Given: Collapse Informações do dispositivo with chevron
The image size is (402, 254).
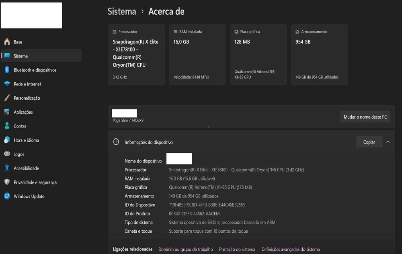Looking at the screenshot, I should pyautogui.click(x=388, y=142).
